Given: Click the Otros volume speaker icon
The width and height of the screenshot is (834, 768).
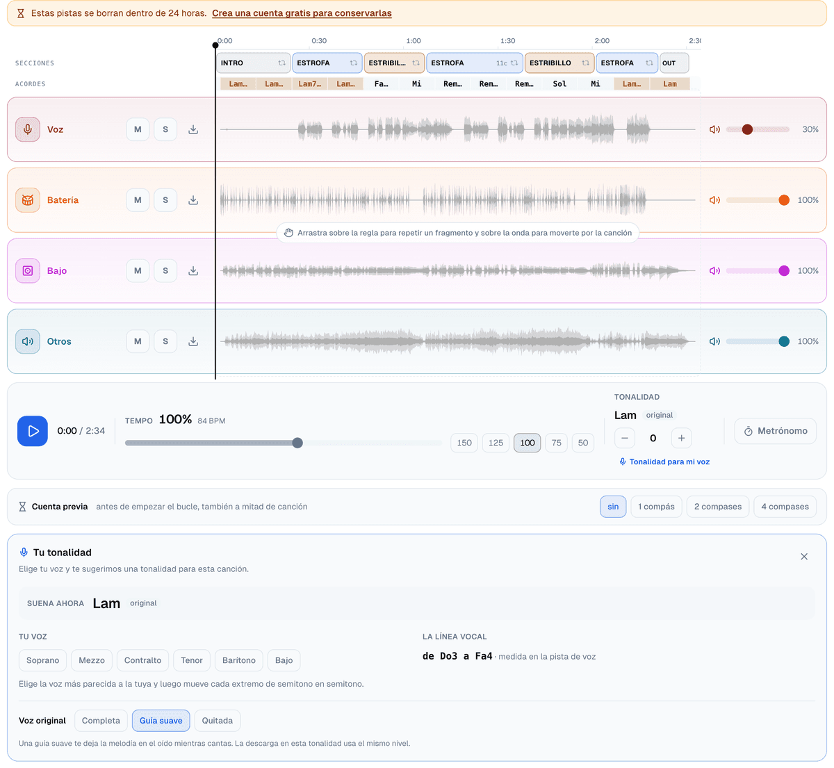Looking at the screenshot, I should [714, 341].
